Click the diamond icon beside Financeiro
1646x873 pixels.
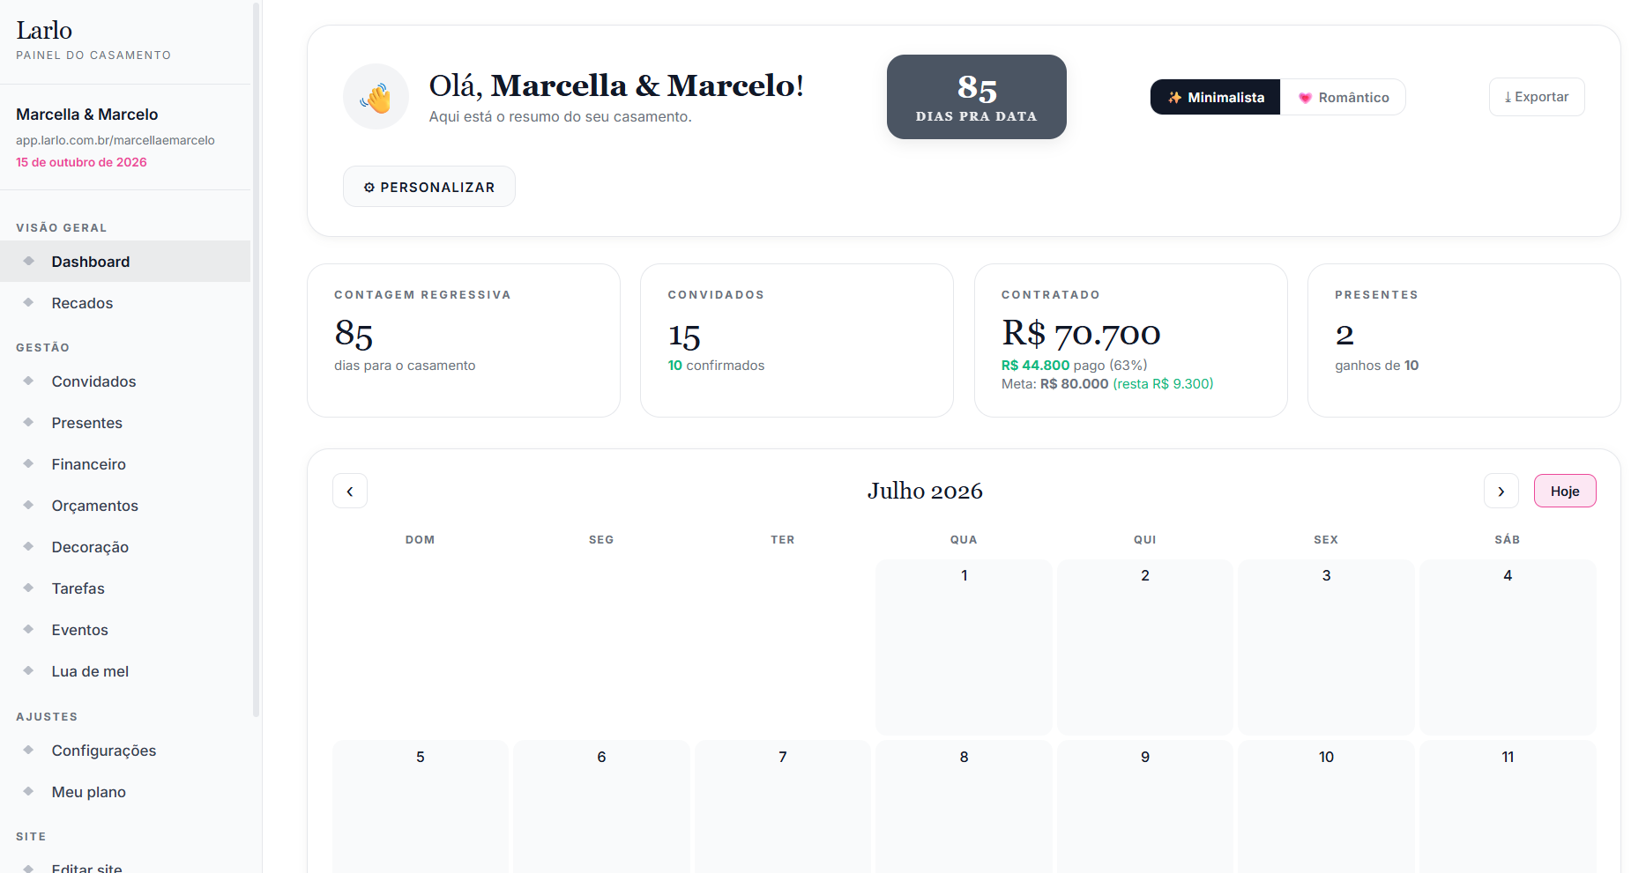(x=29, y=463)
